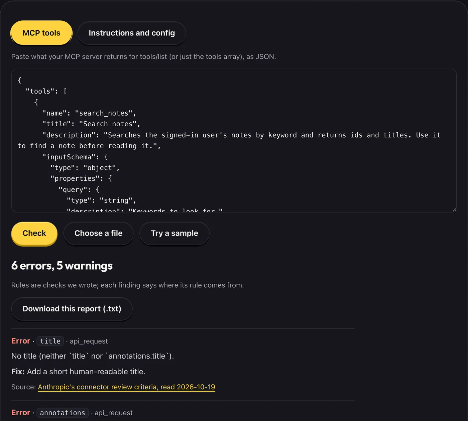Click the api_request label beside title tag
The image size is (468, 421).
89,341
